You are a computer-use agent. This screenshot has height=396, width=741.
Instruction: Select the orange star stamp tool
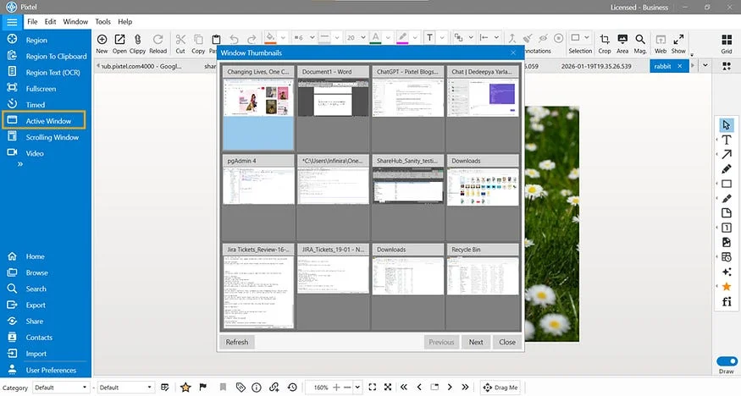[727, 287]
